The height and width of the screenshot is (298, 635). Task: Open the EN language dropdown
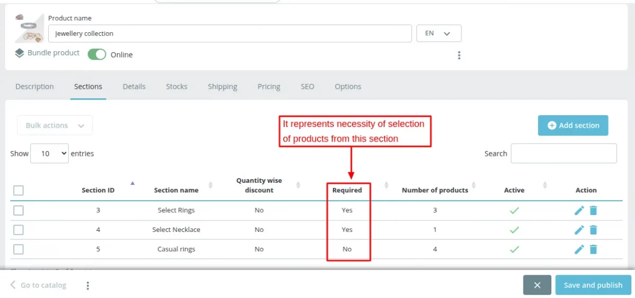(439, 33)
